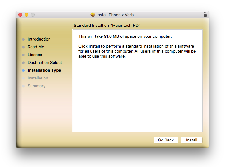Screen dimensions: 226x167
Task: Select the Installation Type step label
Action: [x=44, y=70]
